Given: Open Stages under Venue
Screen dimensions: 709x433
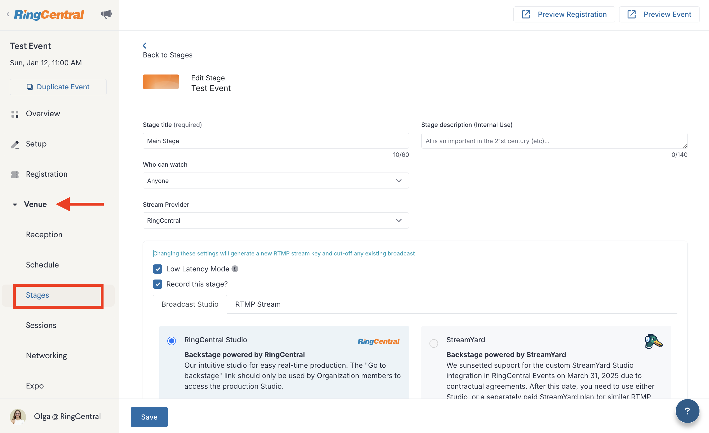Looking at the screenshot, I should pos(37,295).
